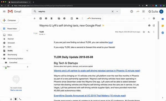Switch to Hangouts conversations tab
This screenshot has height=101, width=166.
pyautogui.click(x=15, y=99)
